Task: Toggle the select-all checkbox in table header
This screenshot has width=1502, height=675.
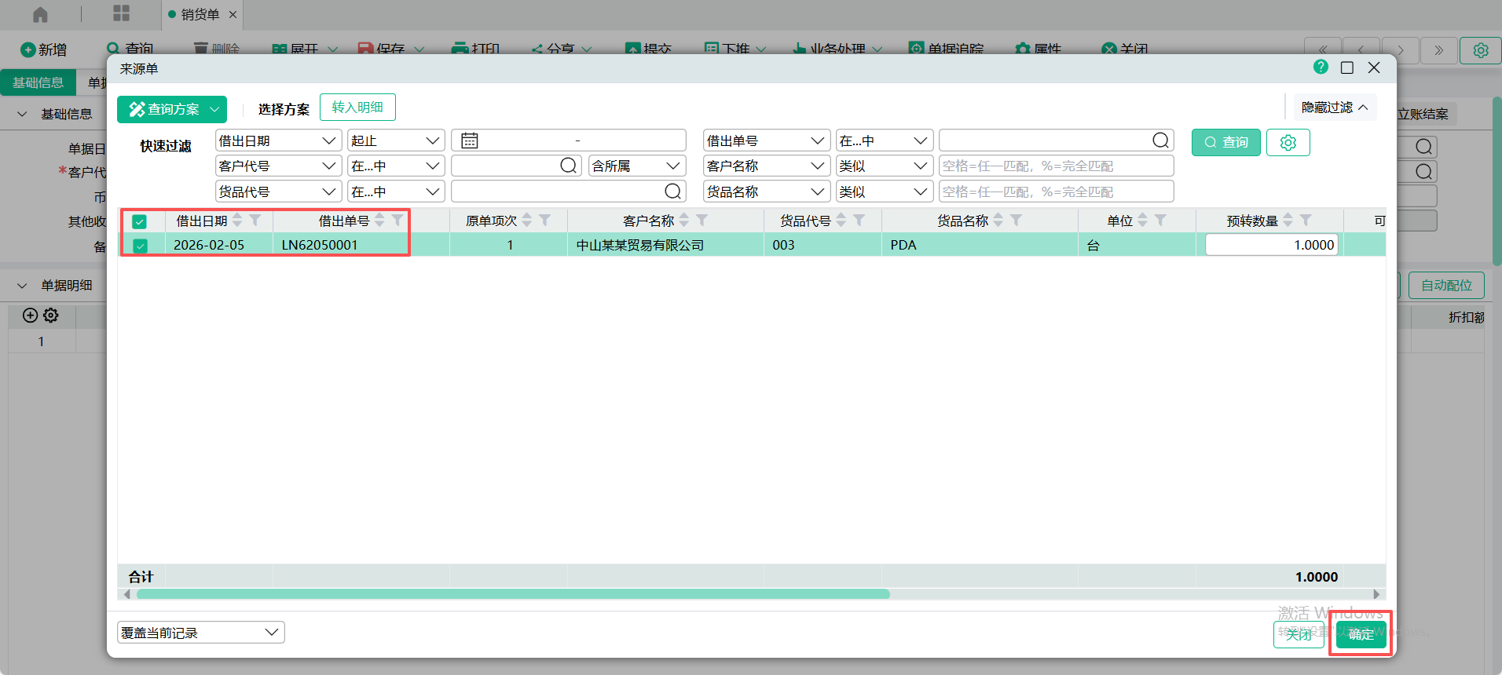Action: click(140, 221)
